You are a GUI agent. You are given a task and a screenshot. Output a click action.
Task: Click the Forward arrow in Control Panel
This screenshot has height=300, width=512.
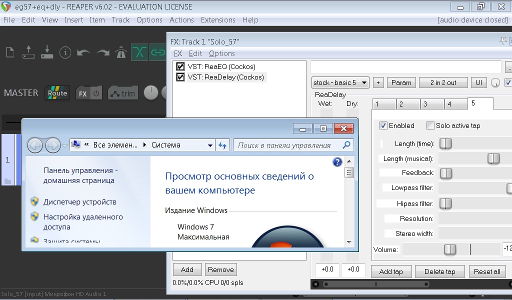pos(53,145)
